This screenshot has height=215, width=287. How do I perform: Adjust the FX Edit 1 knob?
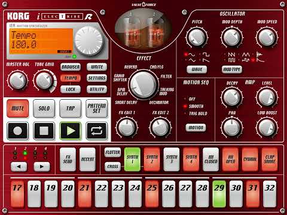pyautogui.click(x=127, y=127)
